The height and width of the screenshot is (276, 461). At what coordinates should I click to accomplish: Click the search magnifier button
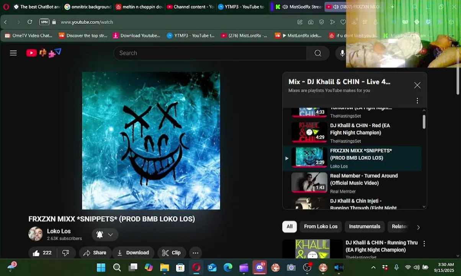pyautogui.click(x=318, y=53)
